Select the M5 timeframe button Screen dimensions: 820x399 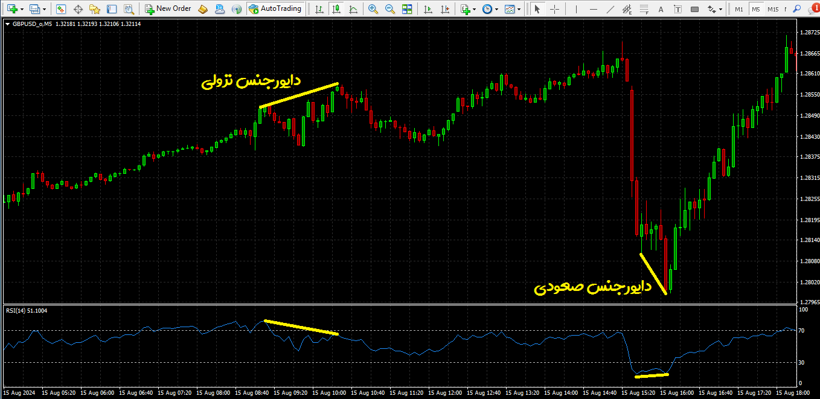(x=756, y=9)
